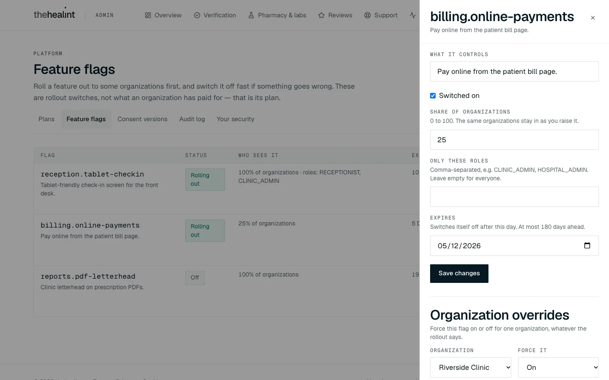Click the WHO SEES IT column header

(258, 155)
